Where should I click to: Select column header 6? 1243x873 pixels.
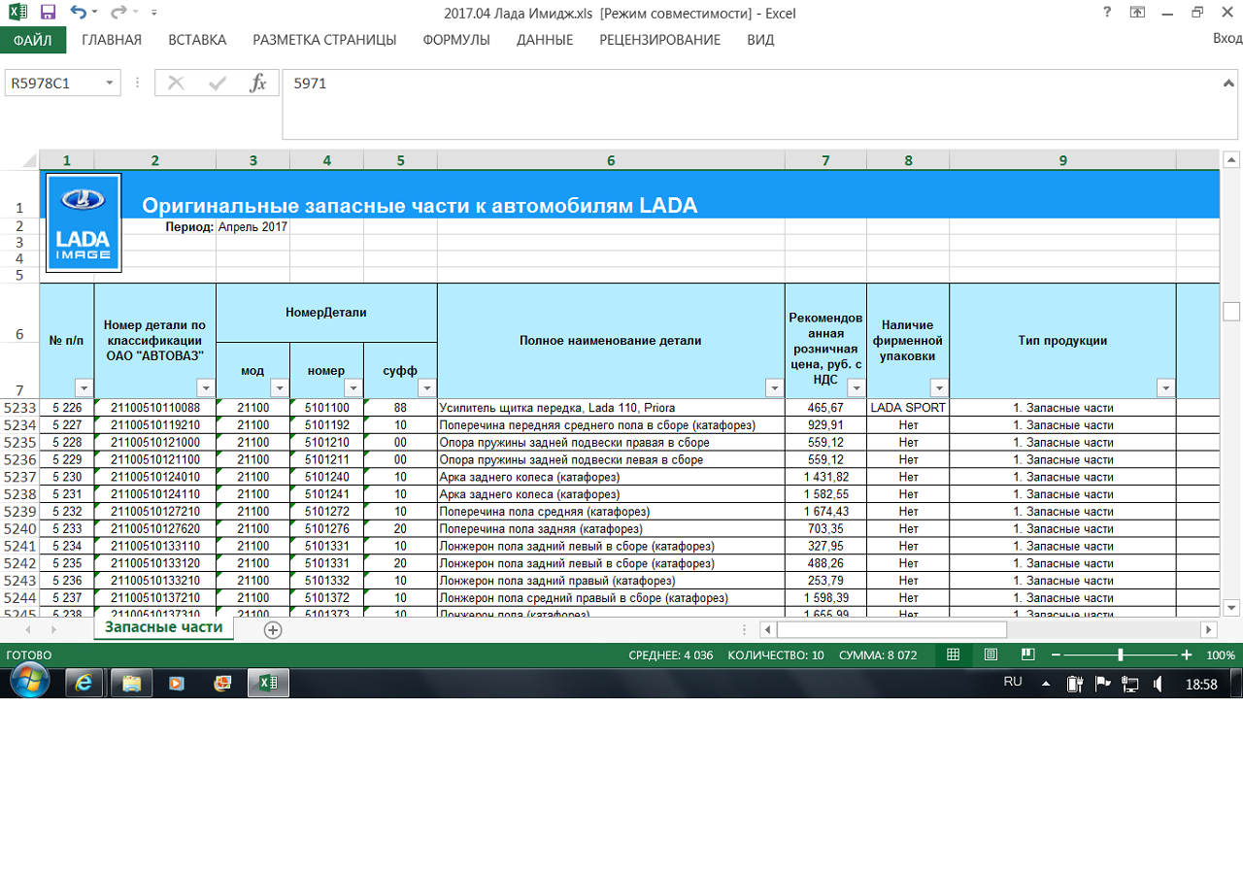pyautogui.click(x=611, y=160)
